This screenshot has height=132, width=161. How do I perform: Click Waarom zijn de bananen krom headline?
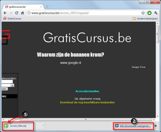[x=71, y=54]
